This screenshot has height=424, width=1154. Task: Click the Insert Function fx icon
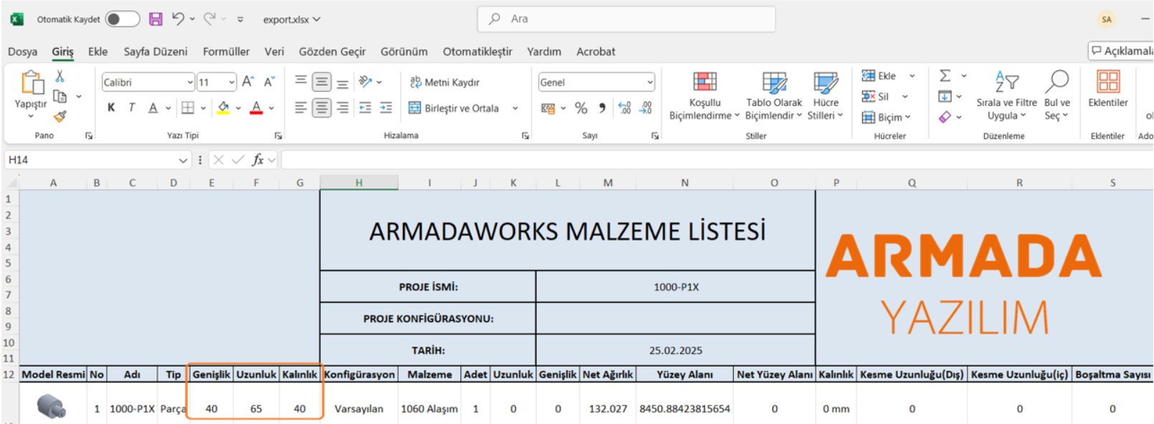tap(257, 160)
